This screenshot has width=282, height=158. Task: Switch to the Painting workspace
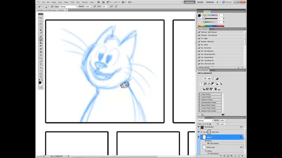coord(210,2)
